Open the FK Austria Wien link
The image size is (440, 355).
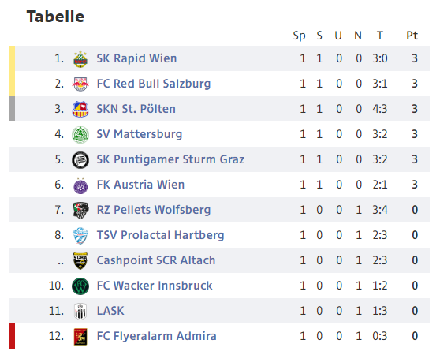(140, 185)
